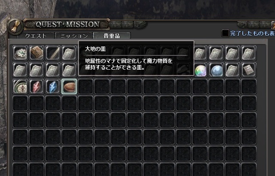Toggle the 完了したものも表示 checkbox

click(225, 33)
